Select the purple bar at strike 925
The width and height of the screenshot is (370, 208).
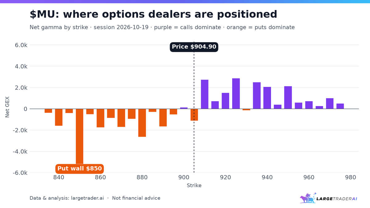[x=236, y=94]
